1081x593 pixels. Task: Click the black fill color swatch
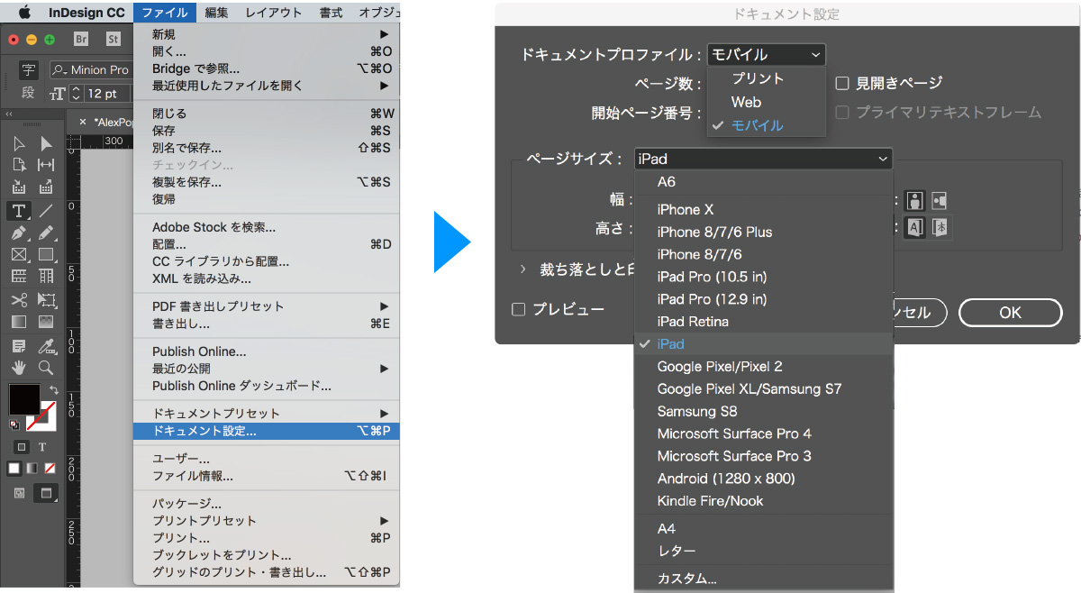tap(24, 399)
